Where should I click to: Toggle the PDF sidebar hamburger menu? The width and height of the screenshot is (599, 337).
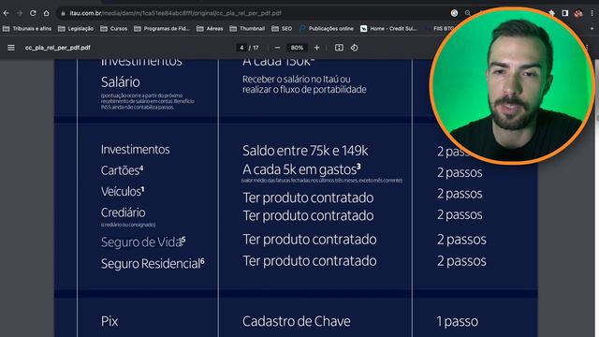click(11, 48)
